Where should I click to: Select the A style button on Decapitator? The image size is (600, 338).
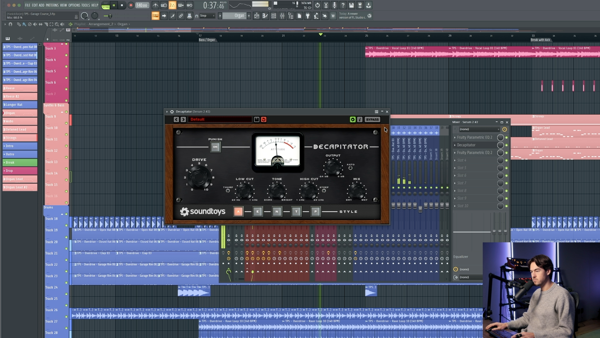(238, 212)
